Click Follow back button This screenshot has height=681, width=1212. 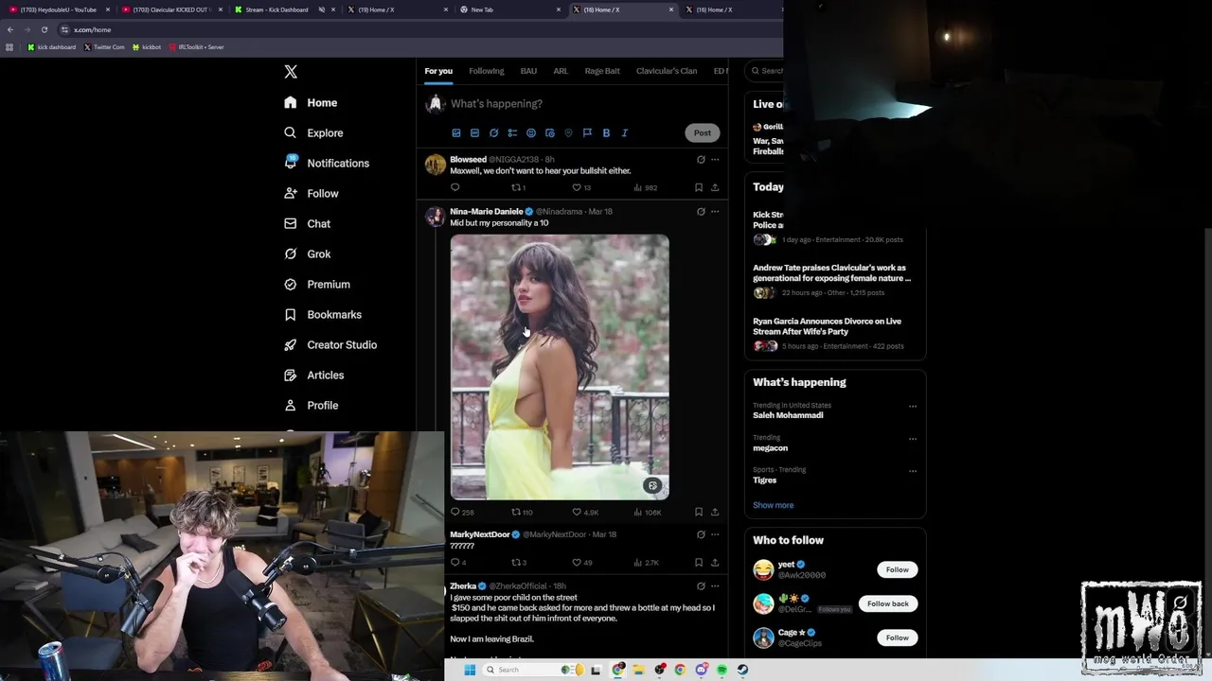click(887, 603)
